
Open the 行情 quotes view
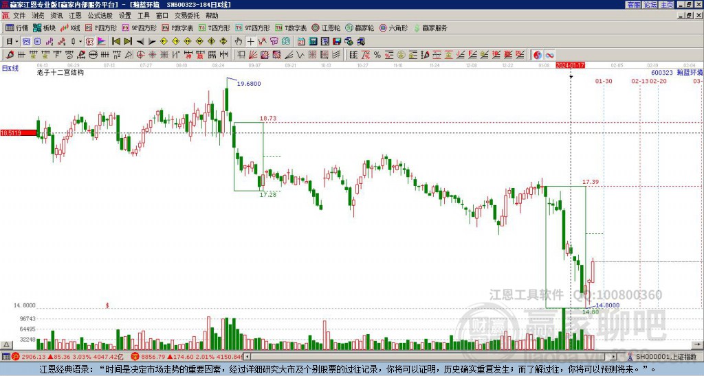tap(16, 27)
